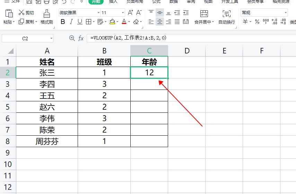Justify text with the justify icon
Image resolution: width=296 pixels, height=194 pixels.
pyautogui.click(x=177, y=22)
